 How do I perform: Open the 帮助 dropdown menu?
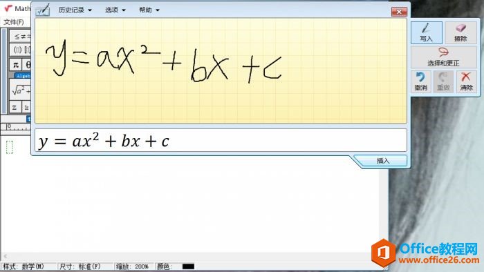(x=149, y=10)
